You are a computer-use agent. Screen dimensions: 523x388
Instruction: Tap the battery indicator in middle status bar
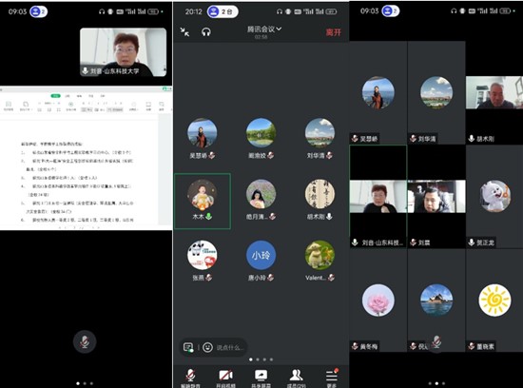331,11
